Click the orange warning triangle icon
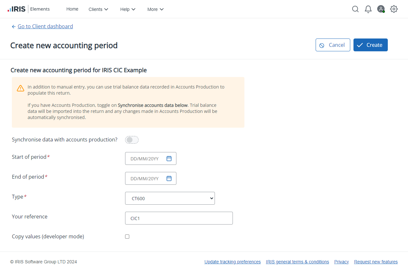The image size is (408, 272). click(x=21, y=88)
